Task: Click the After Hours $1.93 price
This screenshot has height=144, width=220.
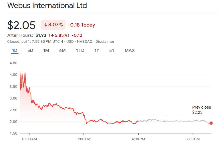Action: coord(41,35)
